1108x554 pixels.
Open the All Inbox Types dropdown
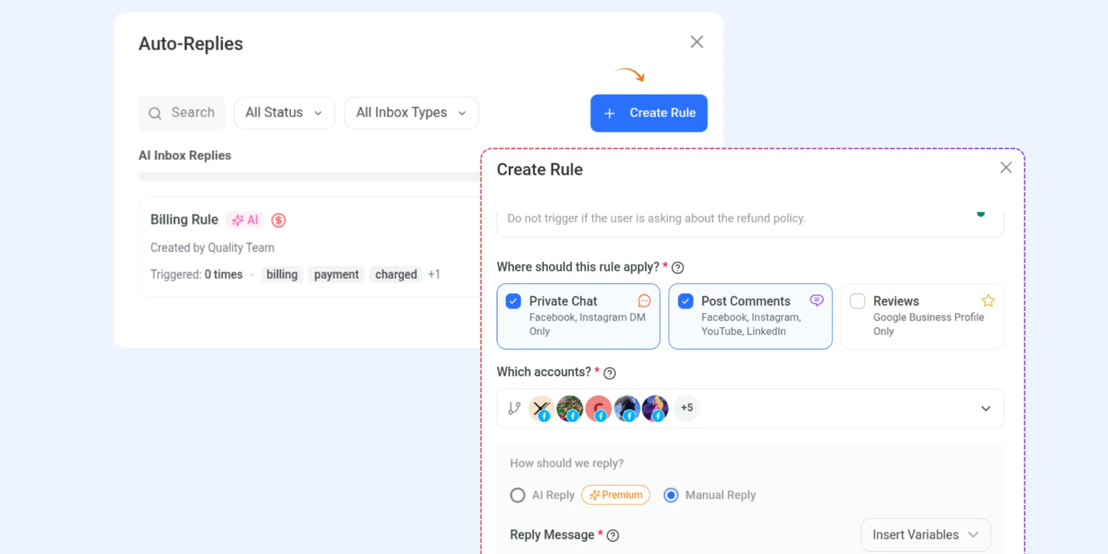(411, 113)
